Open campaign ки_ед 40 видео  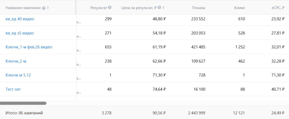20,19
